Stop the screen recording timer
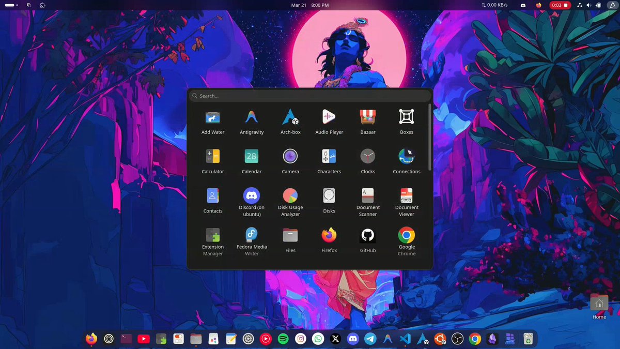The height and width of the screenshot is (349, 620). click(560, 5)
